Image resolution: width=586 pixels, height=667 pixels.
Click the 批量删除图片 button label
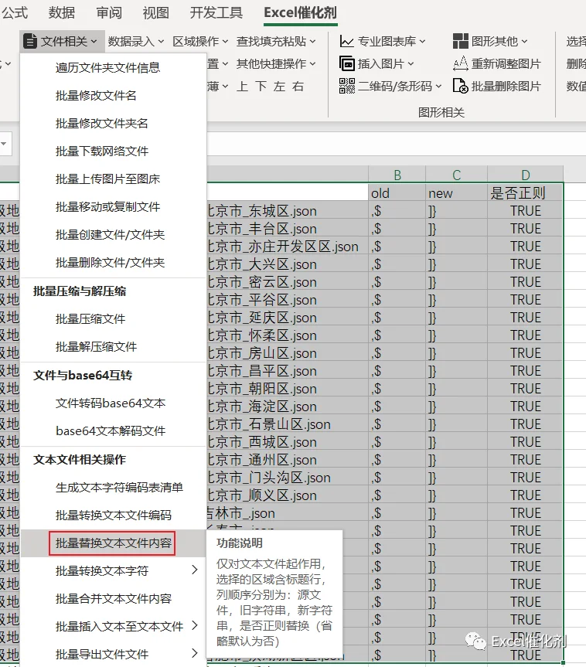tap(506, 87)
